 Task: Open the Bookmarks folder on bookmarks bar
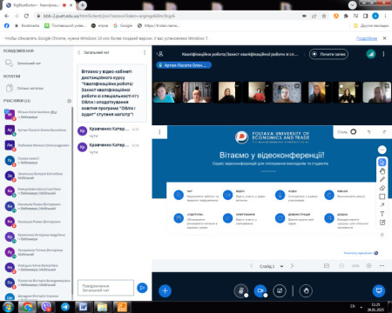tap(27, 26)
